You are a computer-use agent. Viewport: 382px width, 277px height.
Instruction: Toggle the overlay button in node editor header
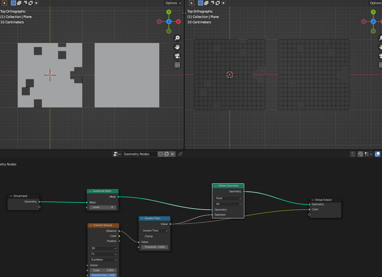[x=378, y=154]
